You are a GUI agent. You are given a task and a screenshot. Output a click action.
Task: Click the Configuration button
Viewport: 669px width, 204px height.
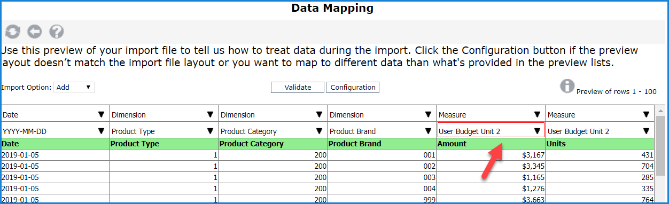tap(353, 88)
